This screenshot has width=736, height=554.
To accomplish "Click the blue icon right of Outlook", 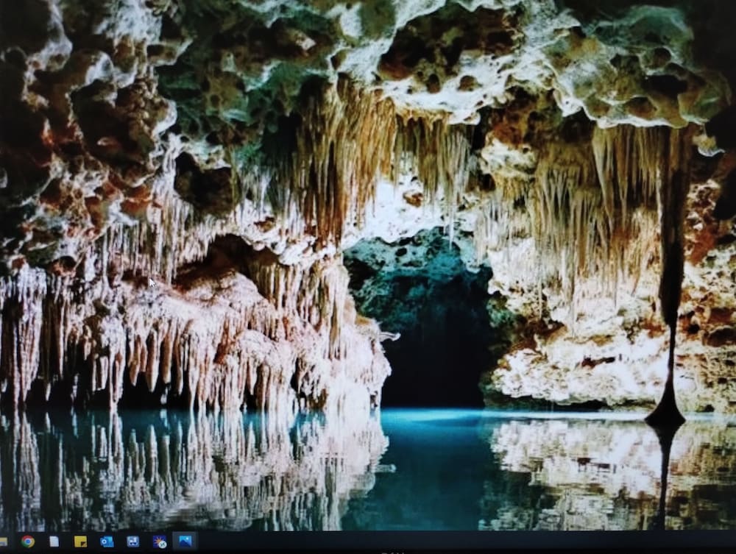I will 133,541.
